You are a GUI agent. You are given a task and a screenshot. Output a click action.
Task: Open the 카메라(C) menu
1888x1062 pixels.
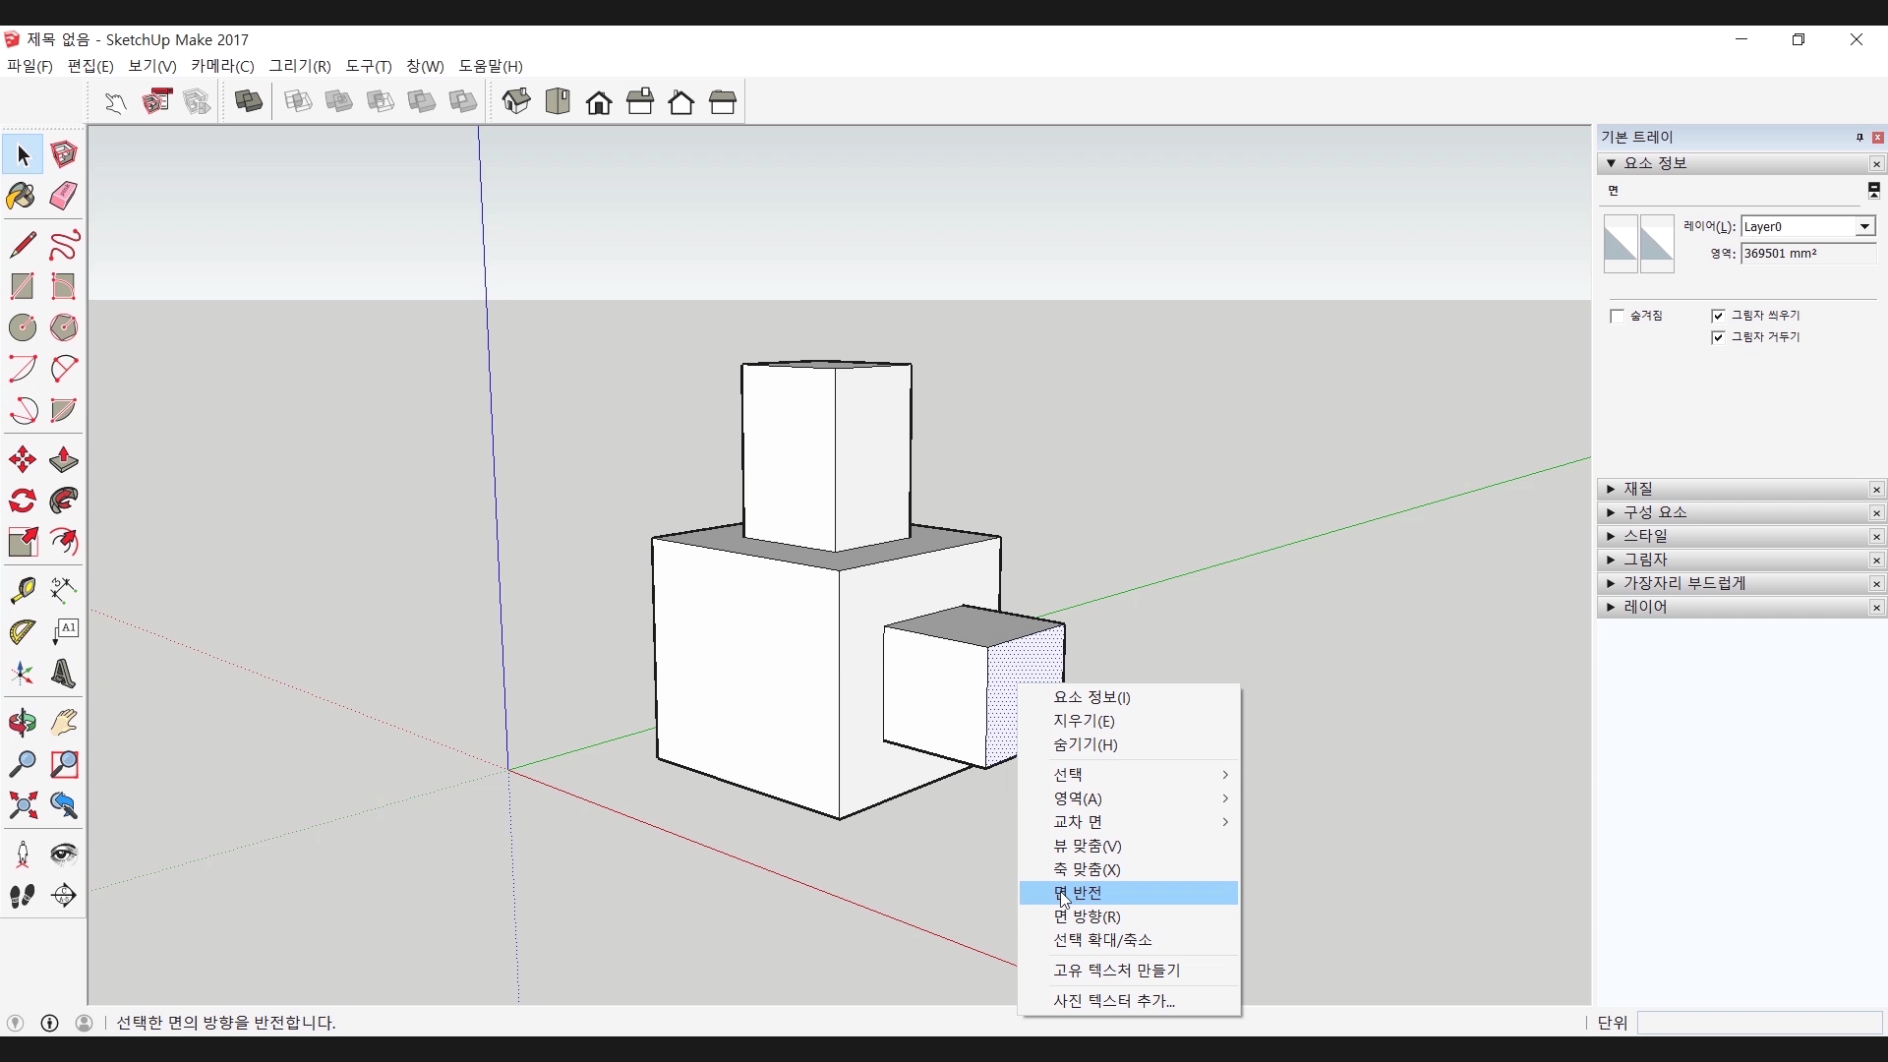click(222, 66)
